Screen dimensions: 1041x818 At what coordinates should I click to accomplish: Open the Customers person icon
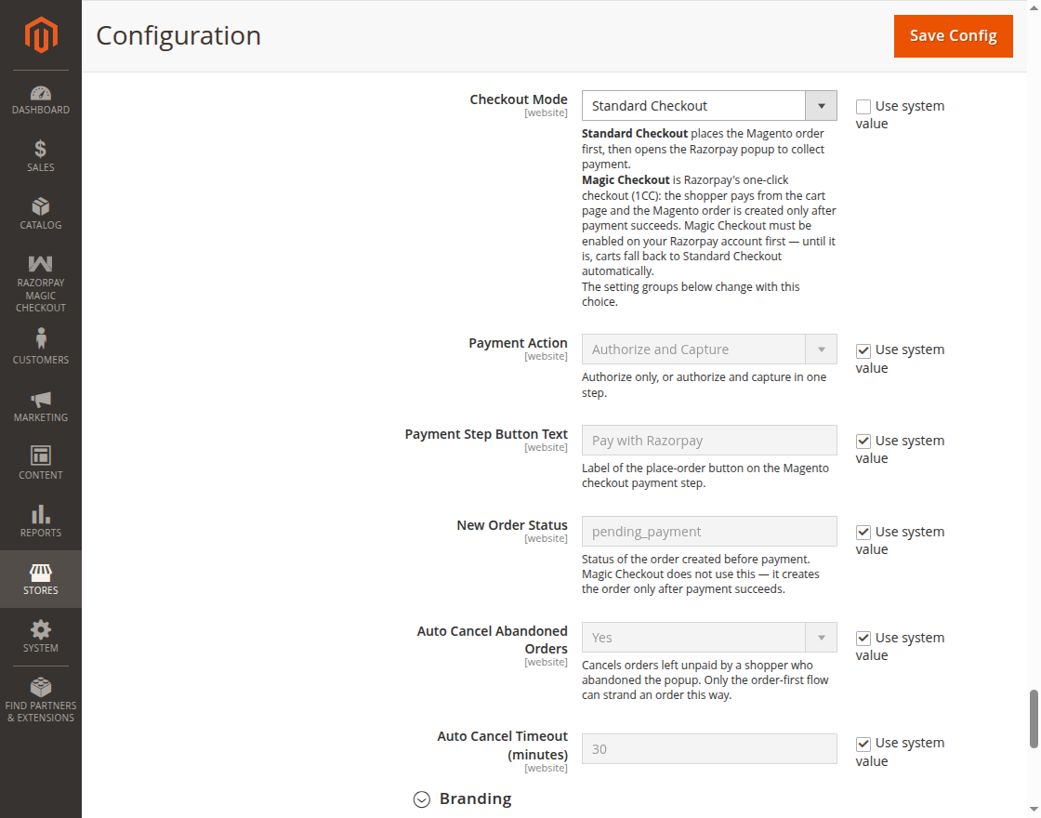pos(41,338)
